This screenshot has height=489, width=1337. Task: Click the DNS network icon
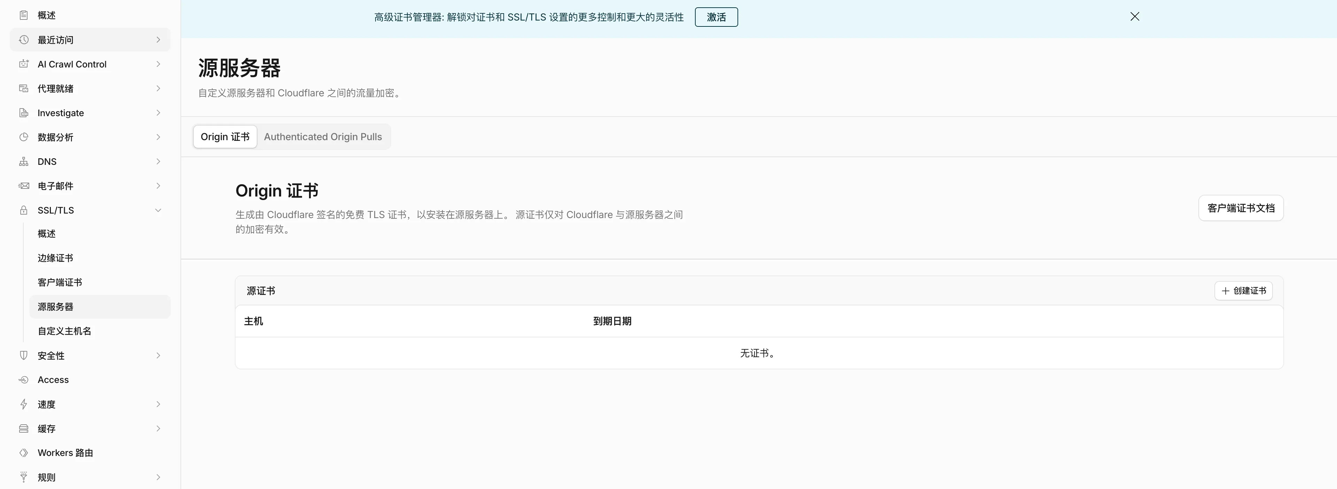click(x=23, y=162)
